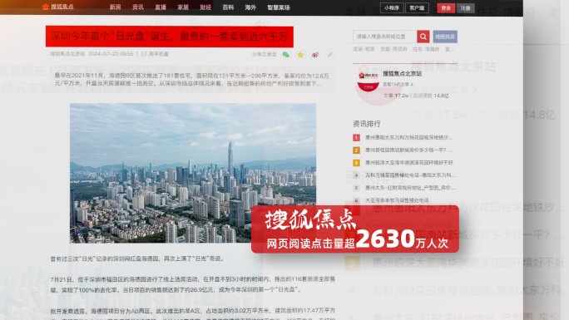The width and height of the screenshot is (569, 320).
Task: Click the publish date 2024-07-23 09:55
Action: pyautogui.click(x=111, y=54)
